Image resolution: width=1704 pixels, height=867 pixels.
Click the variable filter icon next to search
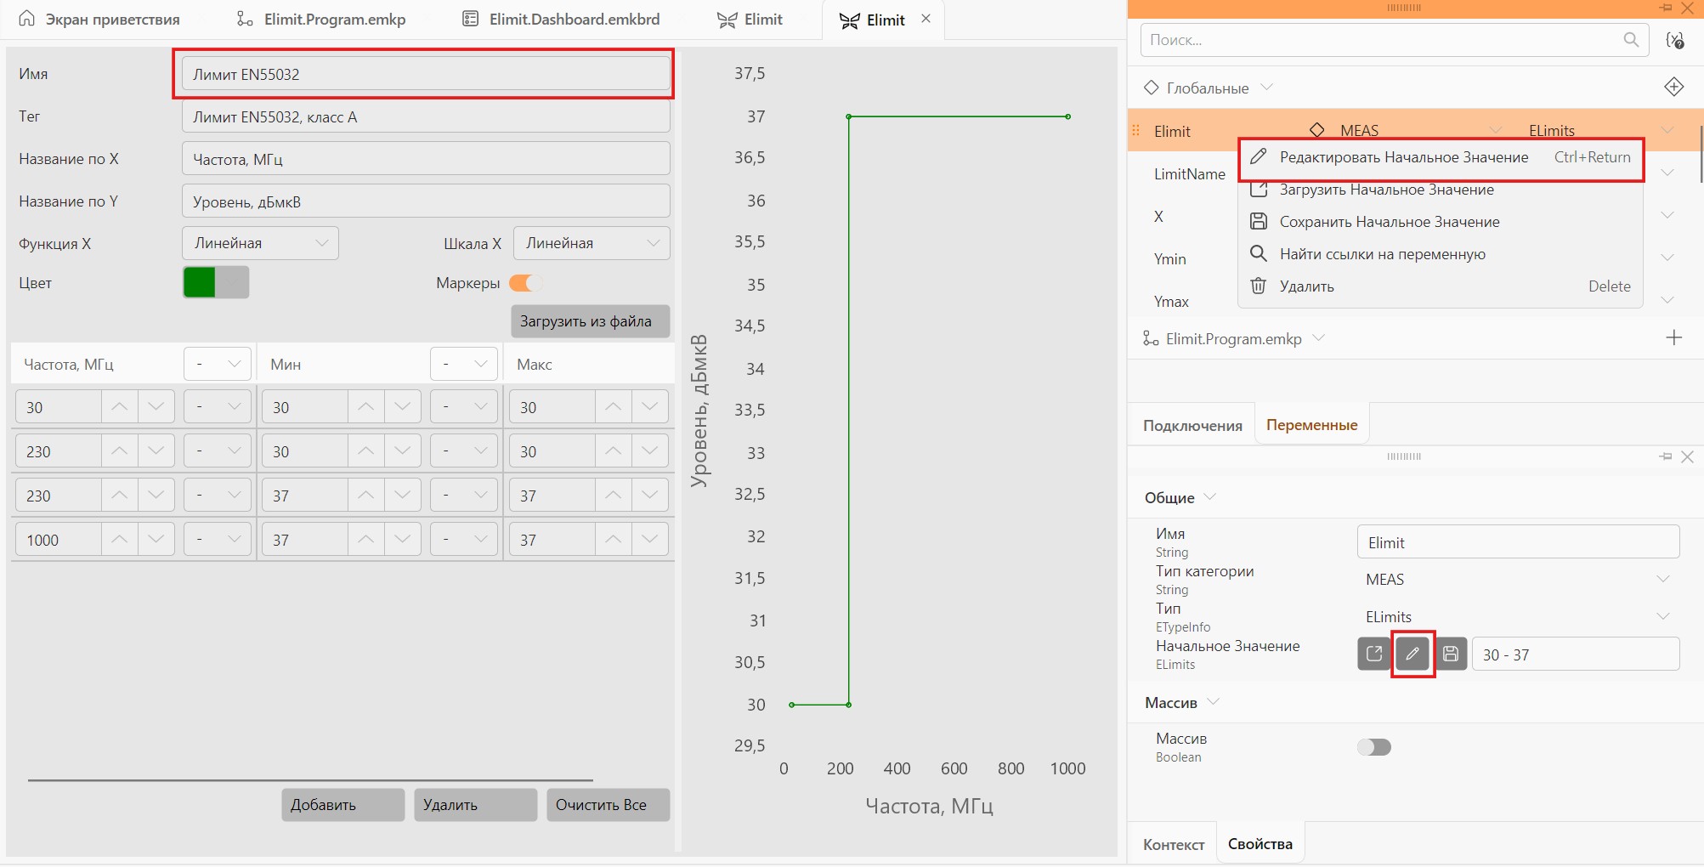point(1675,40)
